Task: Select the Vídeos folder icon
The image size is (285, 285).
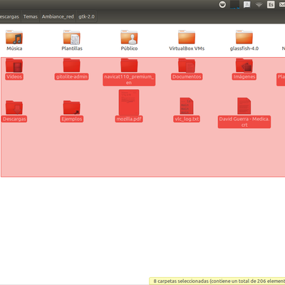Action: 14,66
